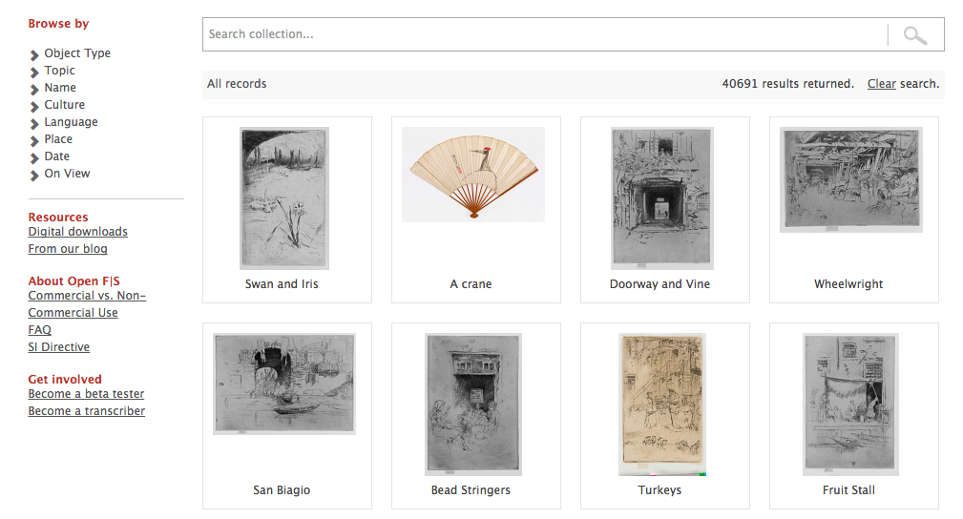Clear the current search
This screenshot has height=519, width=963.
pos(881,84)
